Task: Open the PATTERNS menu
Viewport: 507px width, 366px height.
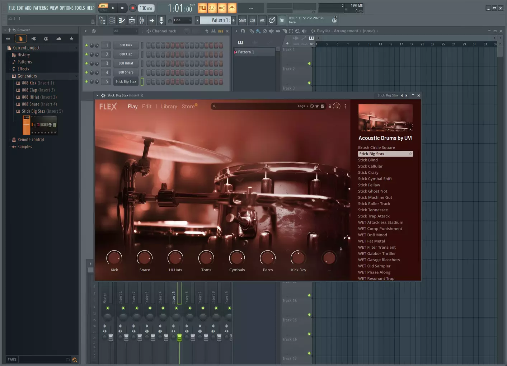Action: 41,8
